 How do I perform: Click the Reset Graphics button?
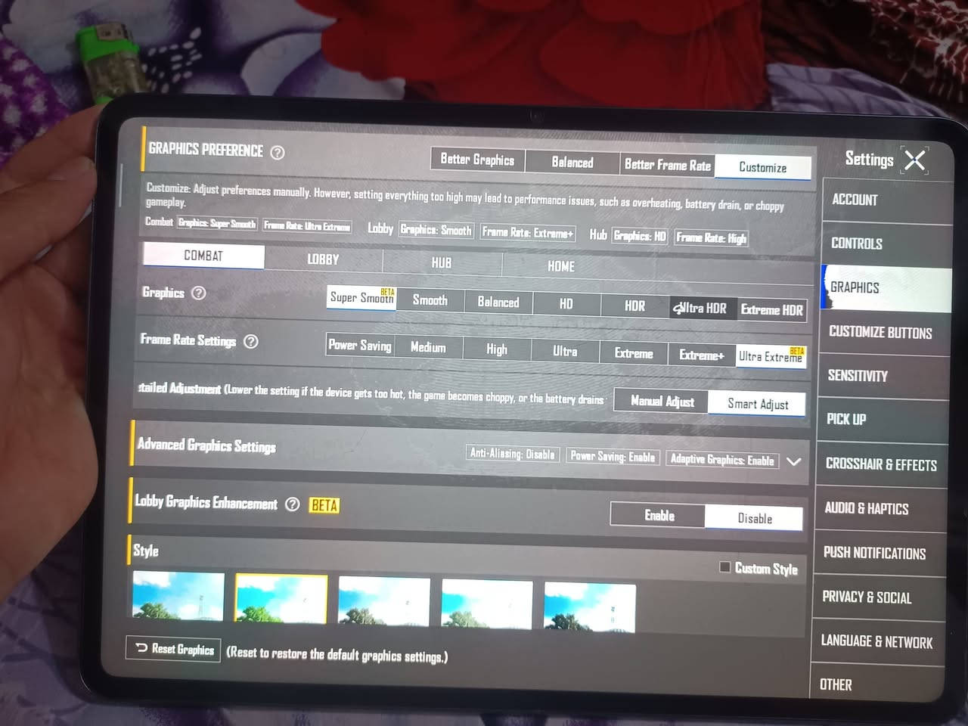pyautogui.click(x=175, y=649)
